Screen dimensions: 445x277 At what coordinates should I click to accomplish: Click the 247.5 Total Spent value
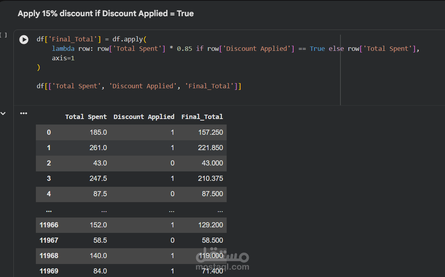[98, 178]
